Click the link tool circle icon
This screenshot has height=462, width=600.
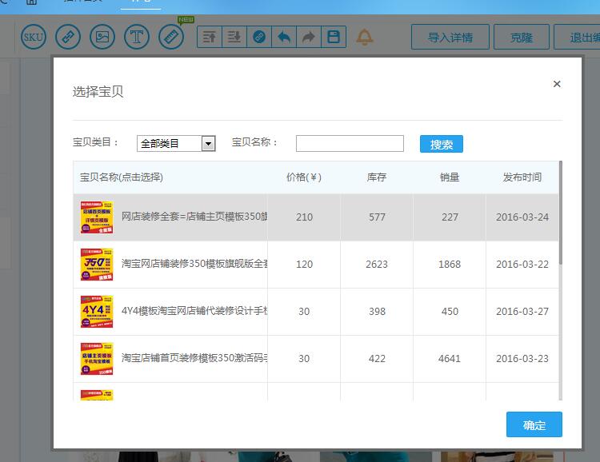coord(68,37)
